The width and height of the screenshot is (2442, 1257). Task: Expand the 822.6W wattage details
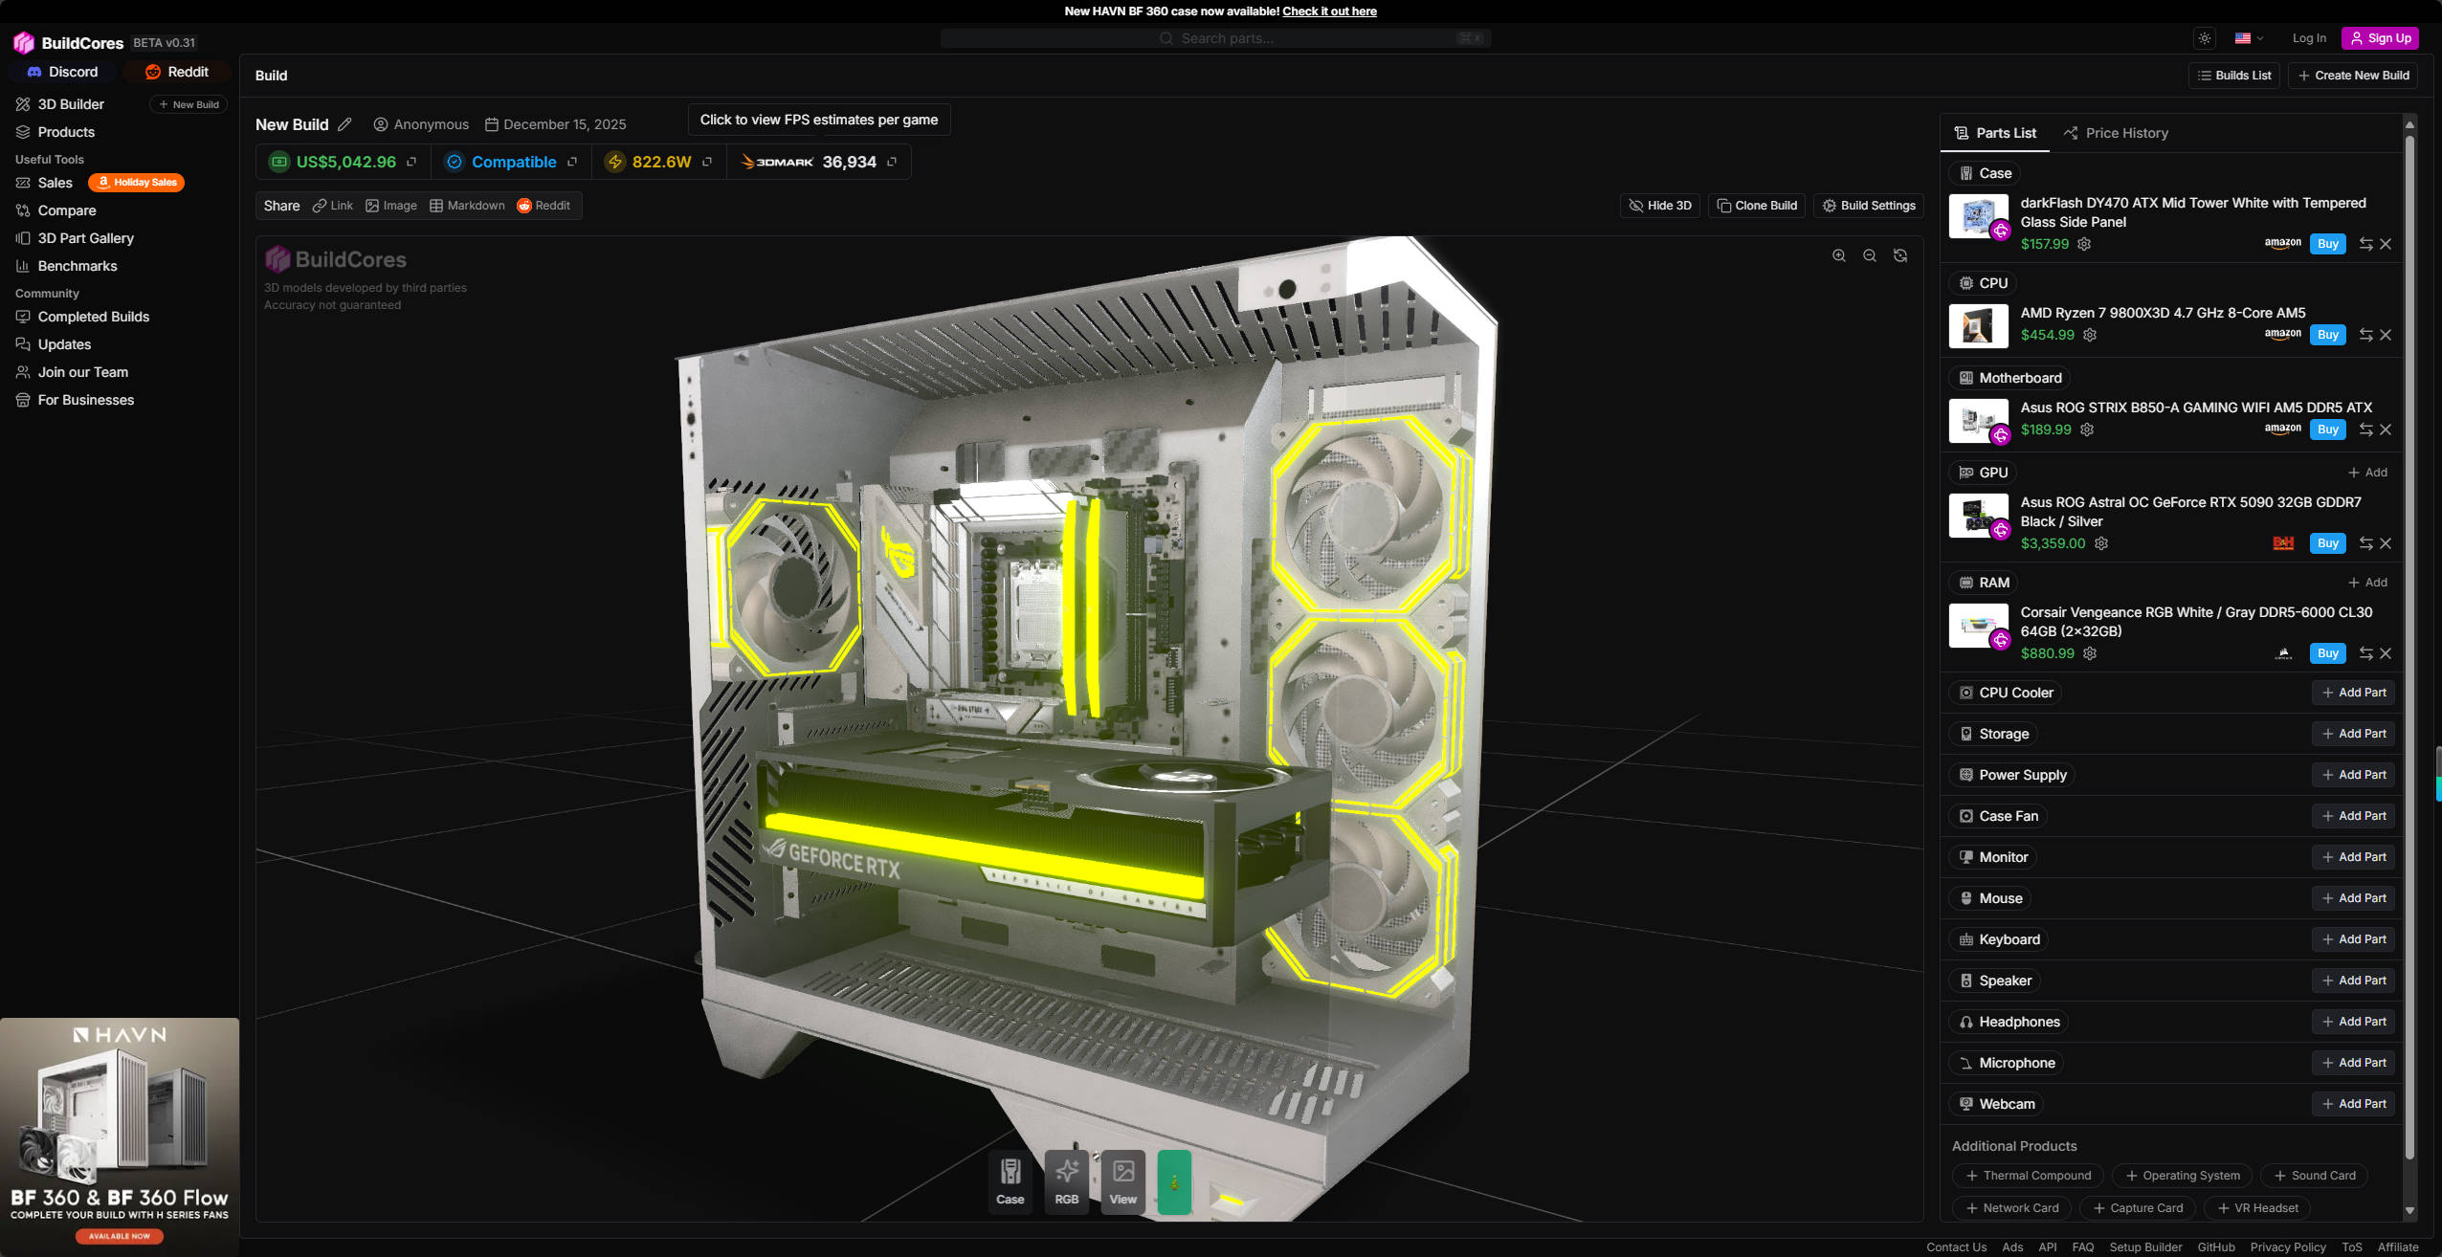(x=707, y=162)
